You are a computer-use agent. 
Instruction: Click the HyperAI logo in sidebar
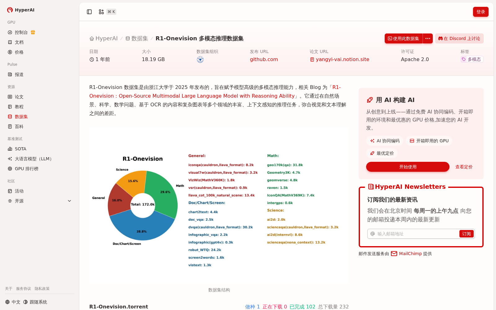tap(21, 10)
